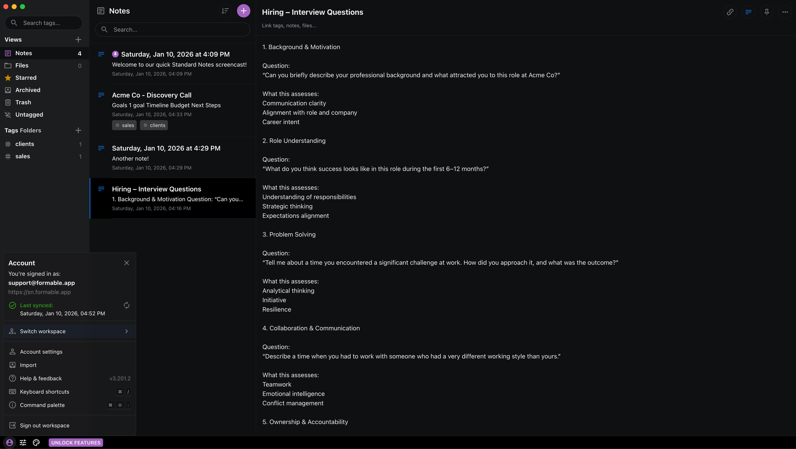Pin the current note using the pin icon
796x449 pixels.
click(767, 12)
